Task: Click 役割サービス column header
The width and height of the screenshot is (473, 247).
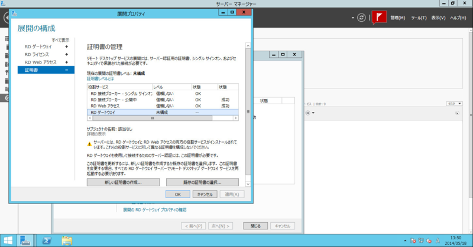Action: tap(120, 87)
